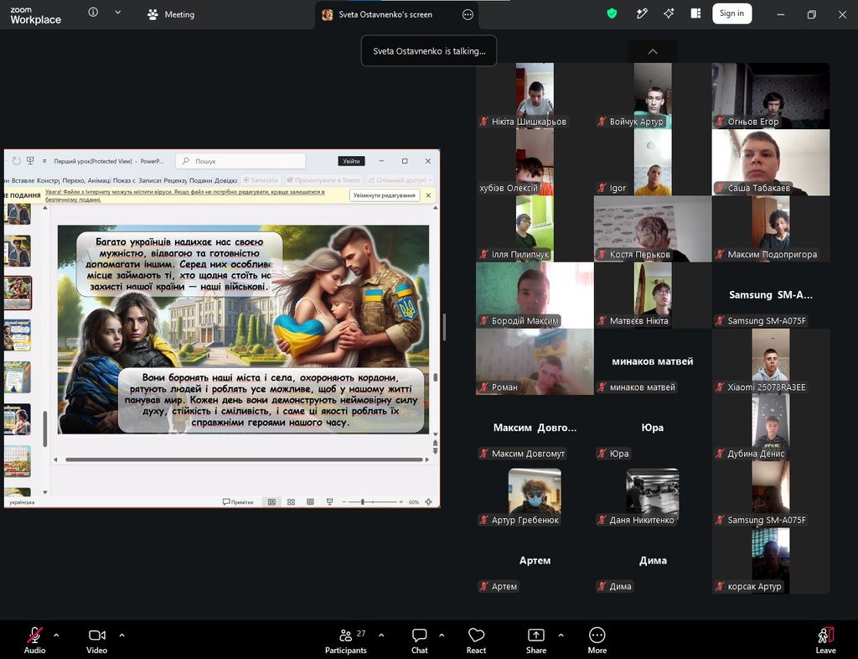Viewport: 858px width, 659px height.
Task: Open the shared screen options ellipsis
Action: (x=468, y=15)
